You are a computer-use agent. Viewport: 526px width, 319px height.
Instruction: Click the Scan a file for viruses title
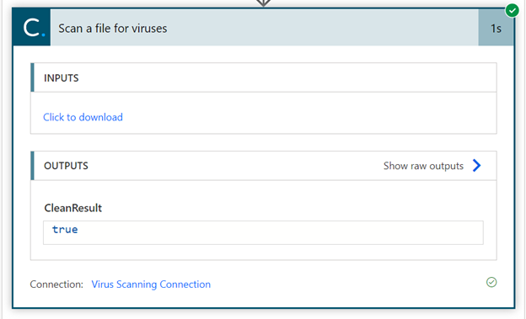113,28
